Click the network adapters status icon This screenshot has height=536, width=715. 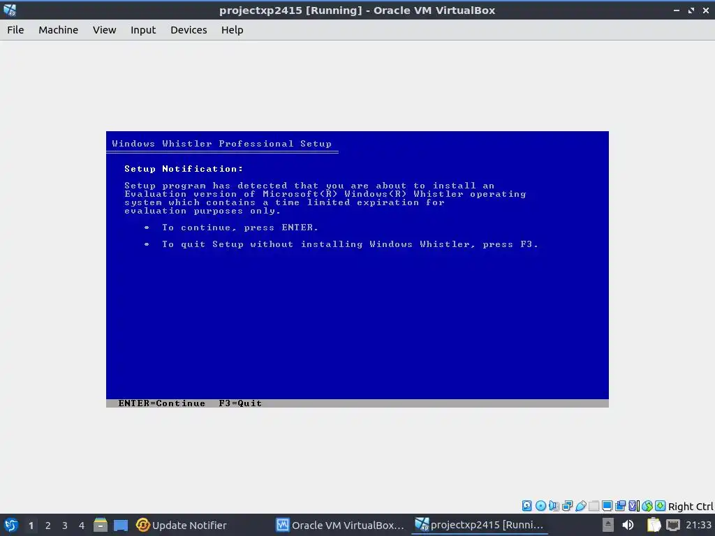point(567,505)
